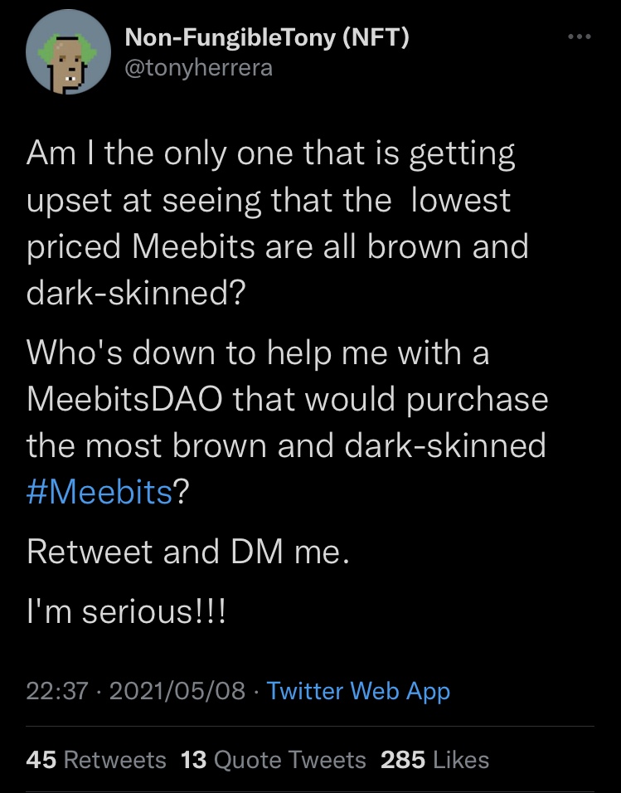Click the "Who's down to help me" line

click(x=258, y=353)
